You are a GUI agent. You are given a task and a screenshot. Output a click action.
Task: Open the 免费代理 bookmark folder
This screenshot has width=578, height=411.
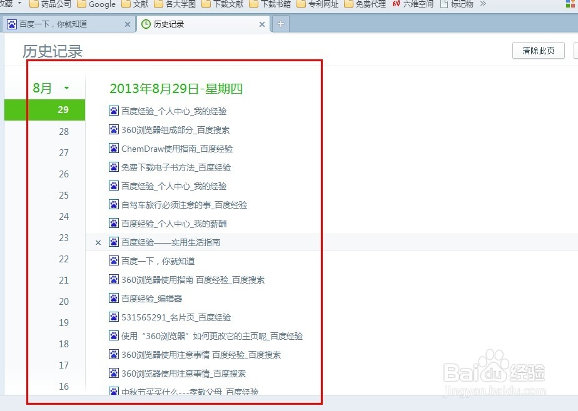(x=365, y=4)
